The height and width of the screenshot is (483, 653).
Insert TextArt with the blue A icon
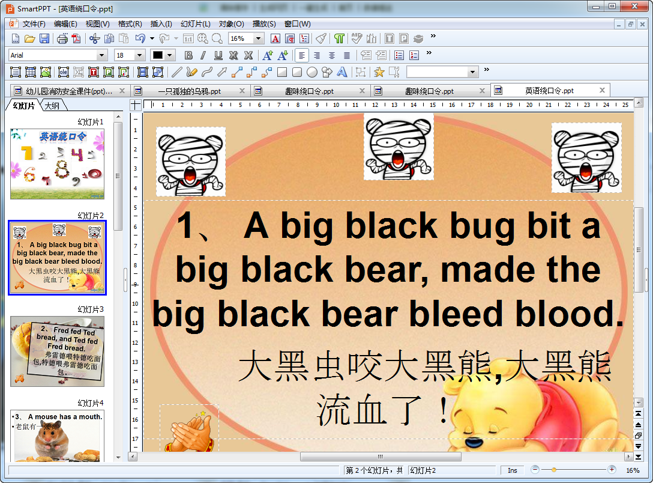342,72
